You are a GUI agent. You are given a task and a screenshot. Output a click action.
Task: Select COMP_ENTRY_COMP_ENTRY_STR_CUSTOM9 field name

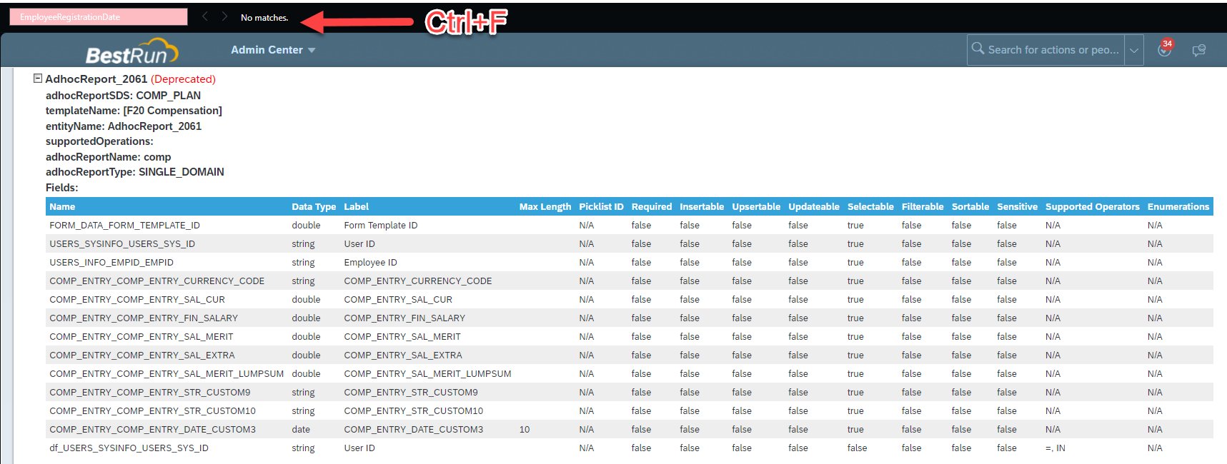[x=150, y=392]
